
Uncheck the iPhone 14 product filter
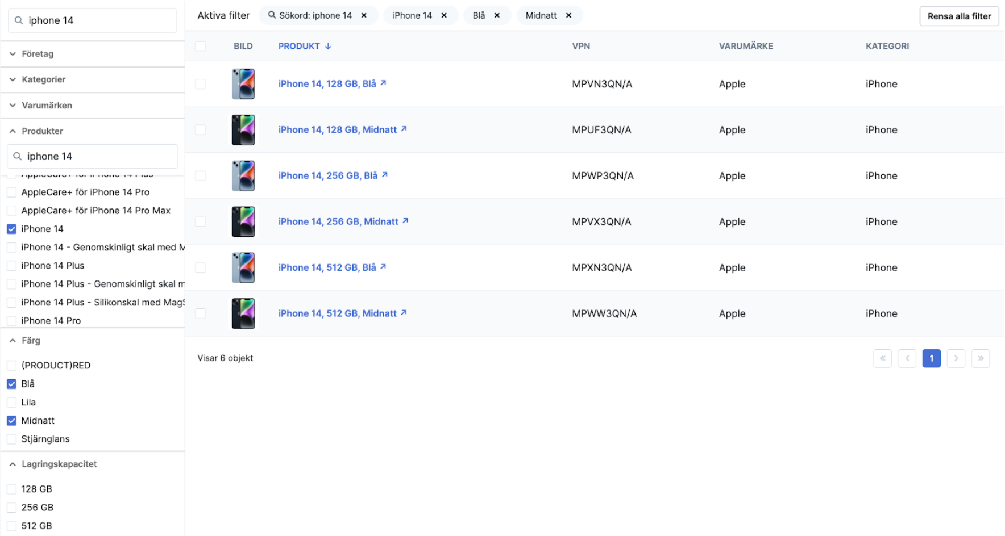coord(11,229)
